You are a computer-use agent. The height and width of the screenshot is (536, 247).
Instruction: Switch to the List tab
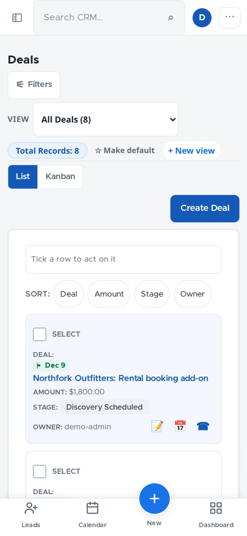[23, 177]
